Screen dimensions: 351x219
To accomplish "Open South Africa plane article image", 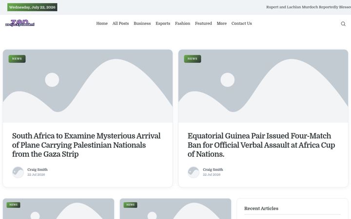I will coord(88,86).
